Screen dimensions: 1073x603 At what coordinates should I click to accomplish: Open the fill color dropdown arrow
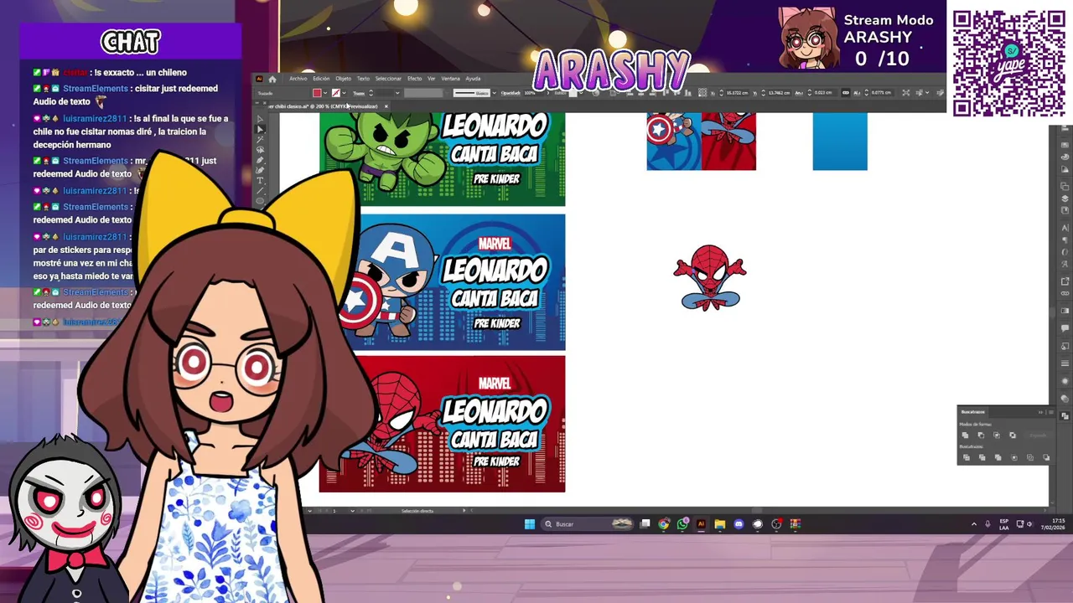point(325,92)
